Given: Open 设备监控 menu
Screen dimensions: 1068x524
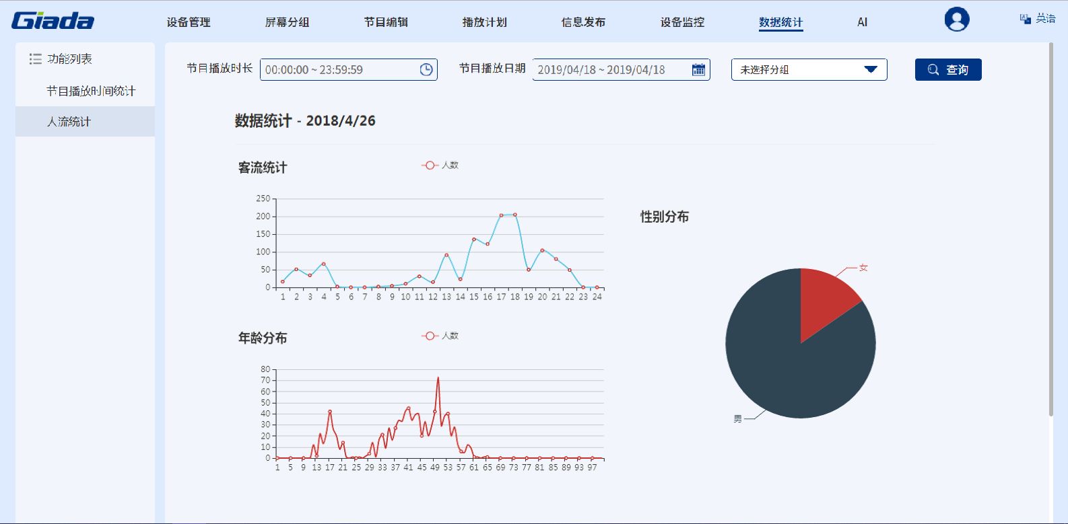Looking at the screenshot, I should click(x=682, y=22).
